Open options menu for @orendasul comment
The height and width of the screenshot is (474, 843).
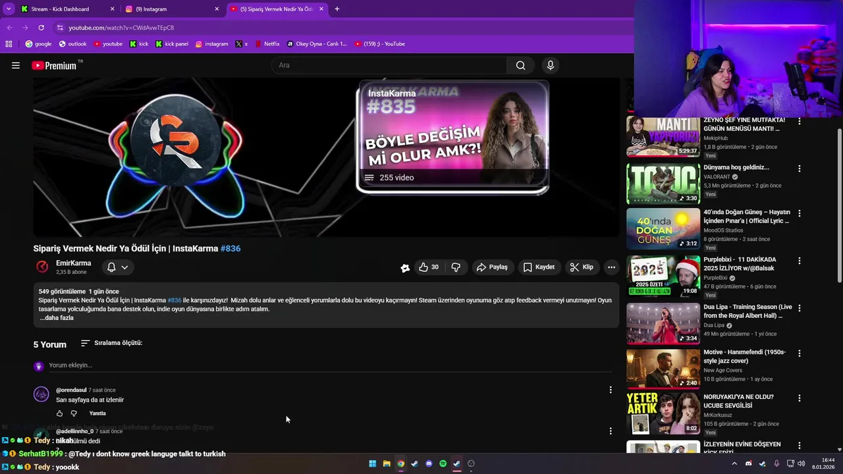[611, 390]
